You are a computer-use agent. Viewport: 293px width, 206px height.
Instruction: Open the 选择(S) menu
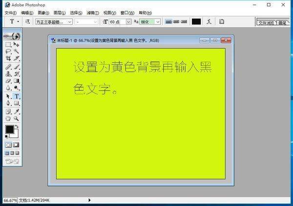click(x=76, y=13)
